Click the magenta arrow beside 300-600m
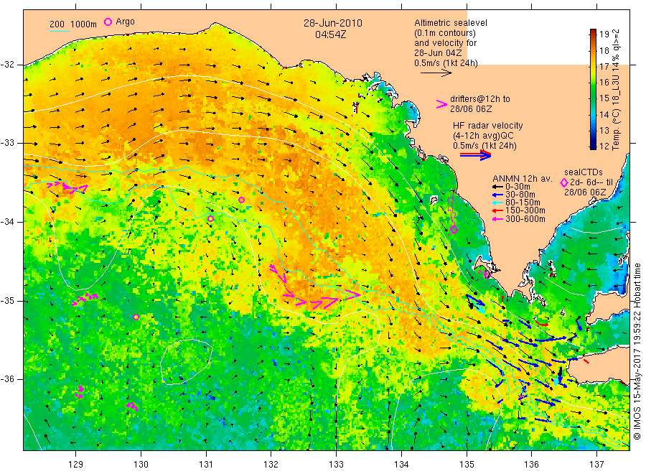 (x=498, y=219)
